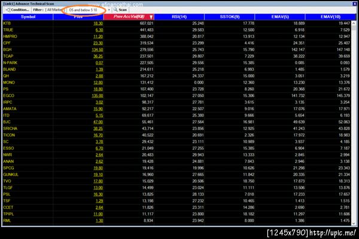Sort by EMAV(5) column header
Screen dimensions: 359x239
point(280,17)
